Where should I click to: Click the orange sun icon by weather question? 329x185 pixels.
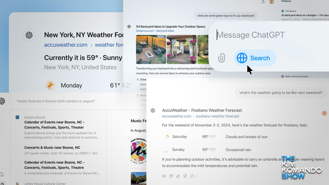[324, 113]
